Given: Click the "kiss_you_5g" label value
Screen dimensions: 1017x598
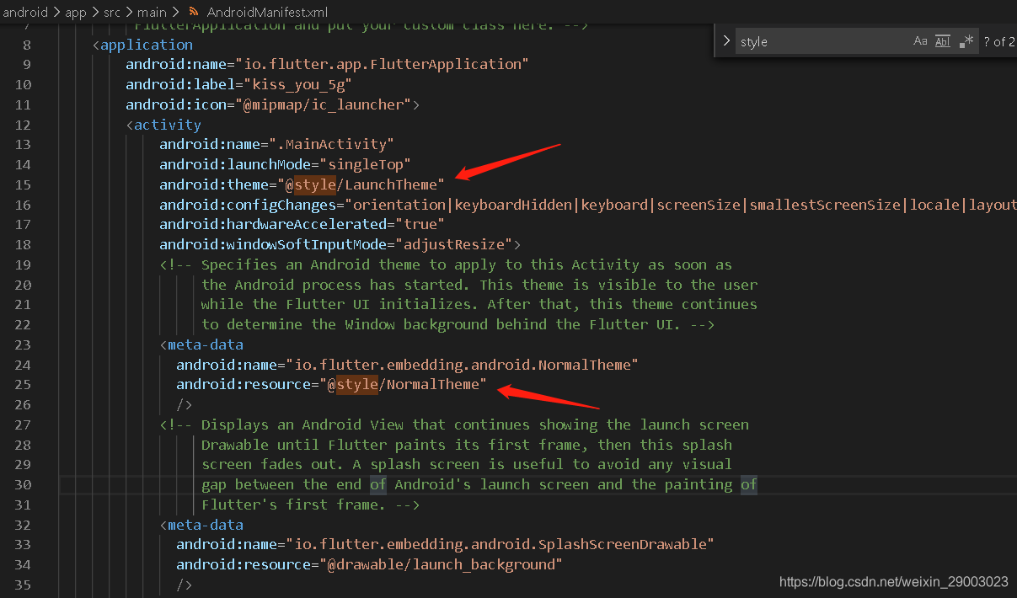Looking at the screenshot, I should click(297, 84).
